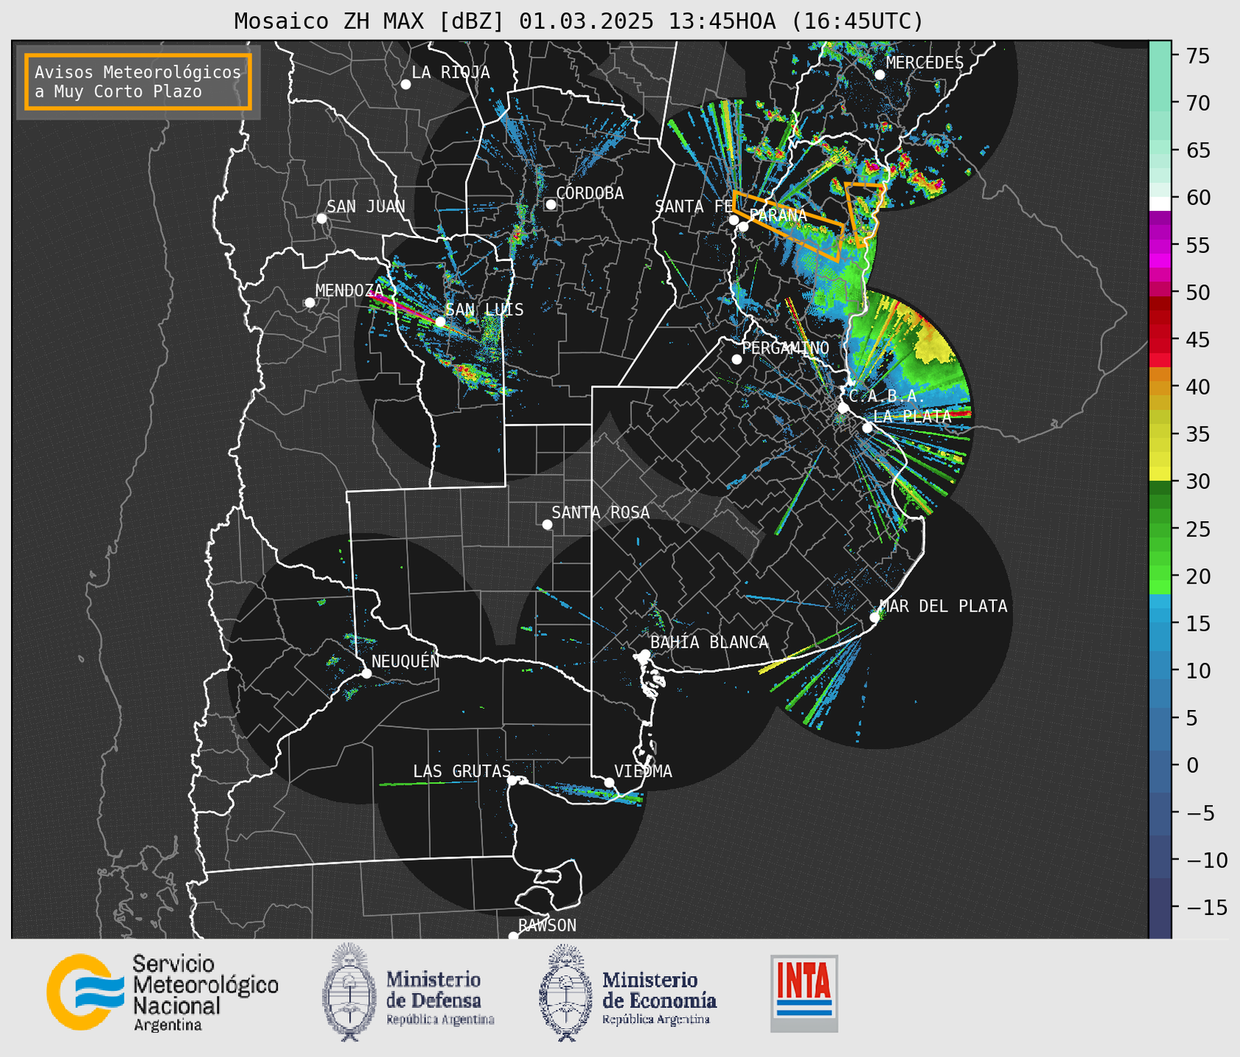Click the CÓRDOBA label text
The width and height of the screenshot is (1240, 1057).
589,193
